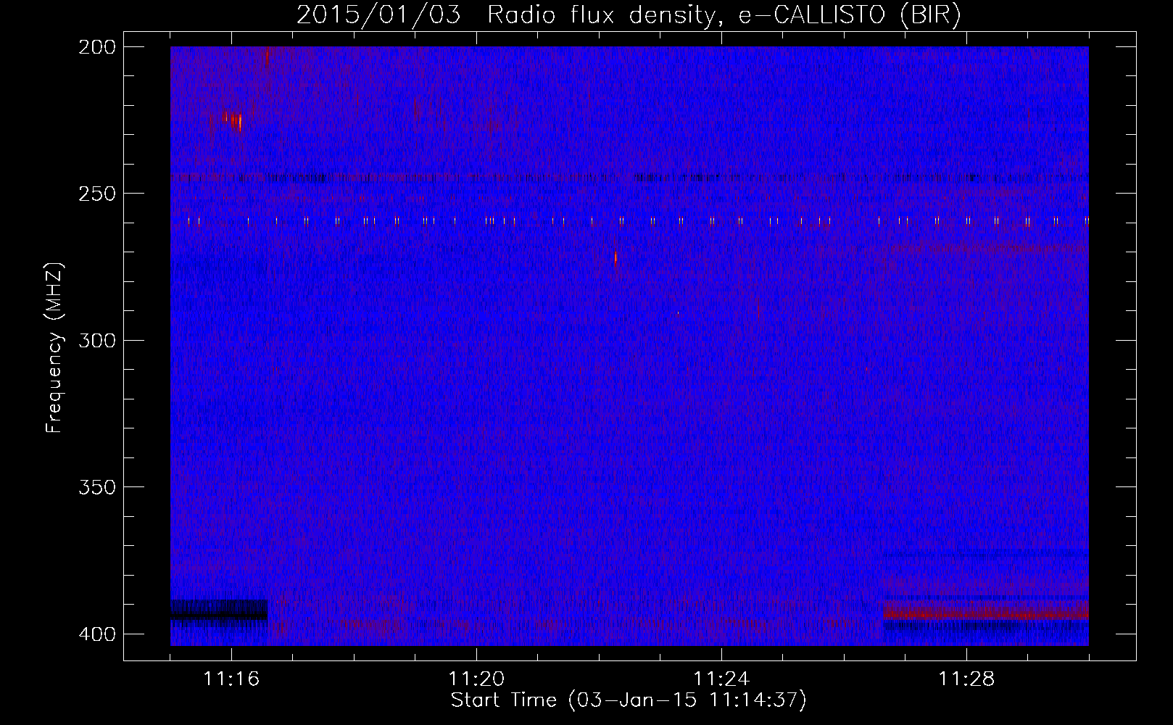Click the red band near 395 MHz after 11:27

pos(986,613)
